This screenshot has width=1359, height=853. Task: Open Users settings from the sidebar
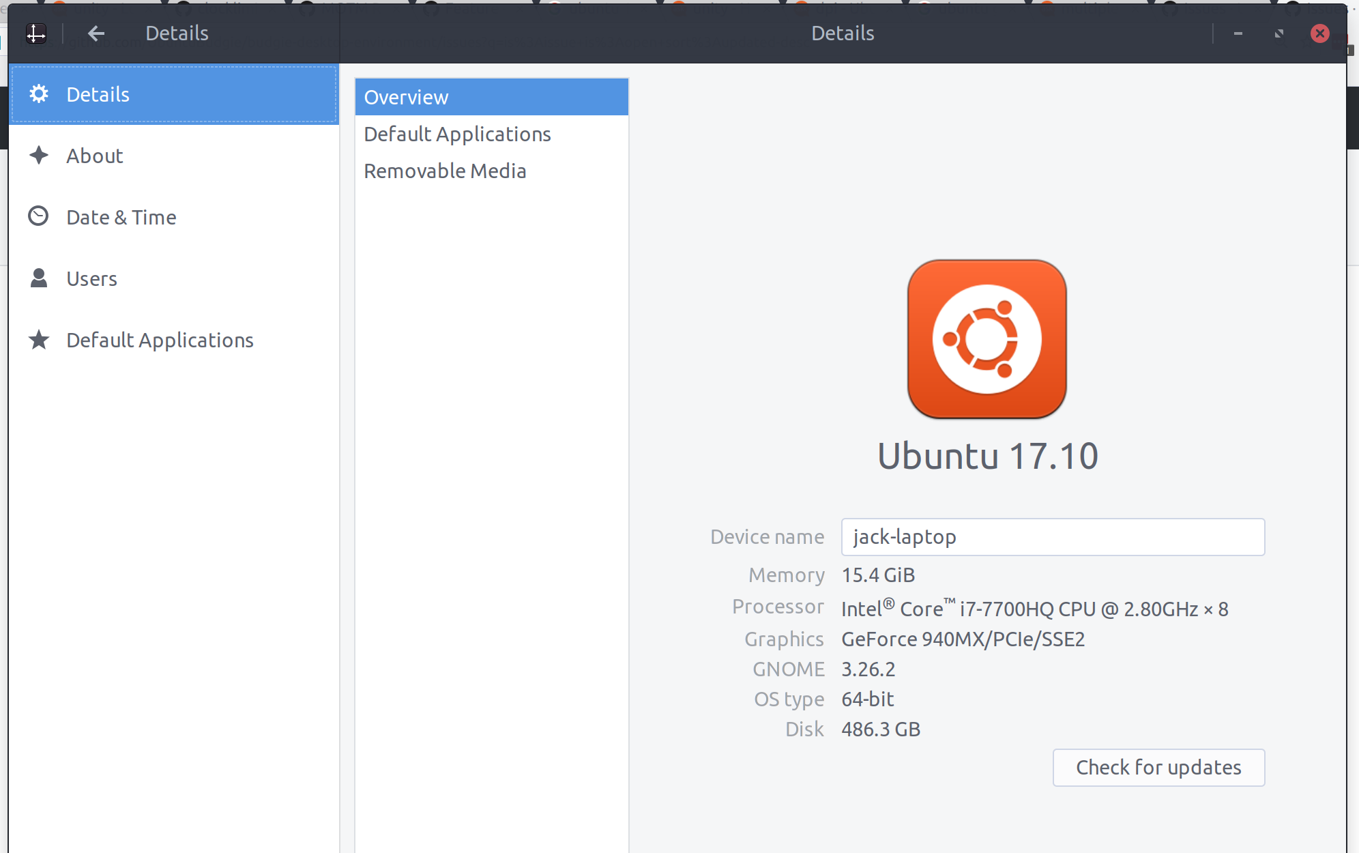pos(91,278)
